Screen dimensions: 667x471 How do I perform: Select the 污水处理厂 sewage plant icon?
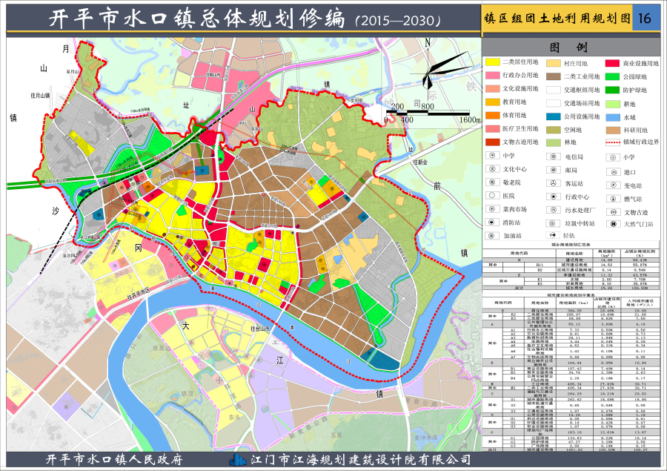tap(553, 208)
